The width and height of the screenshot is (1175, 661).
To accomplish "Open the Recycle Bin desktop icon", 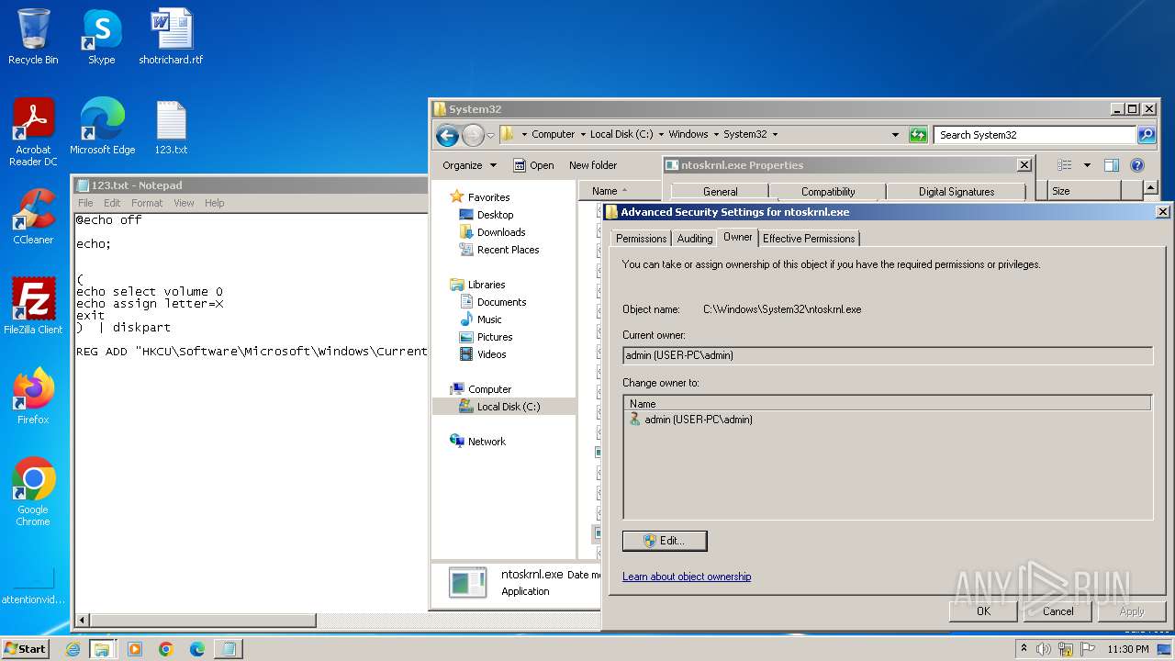I will [33, 37].
